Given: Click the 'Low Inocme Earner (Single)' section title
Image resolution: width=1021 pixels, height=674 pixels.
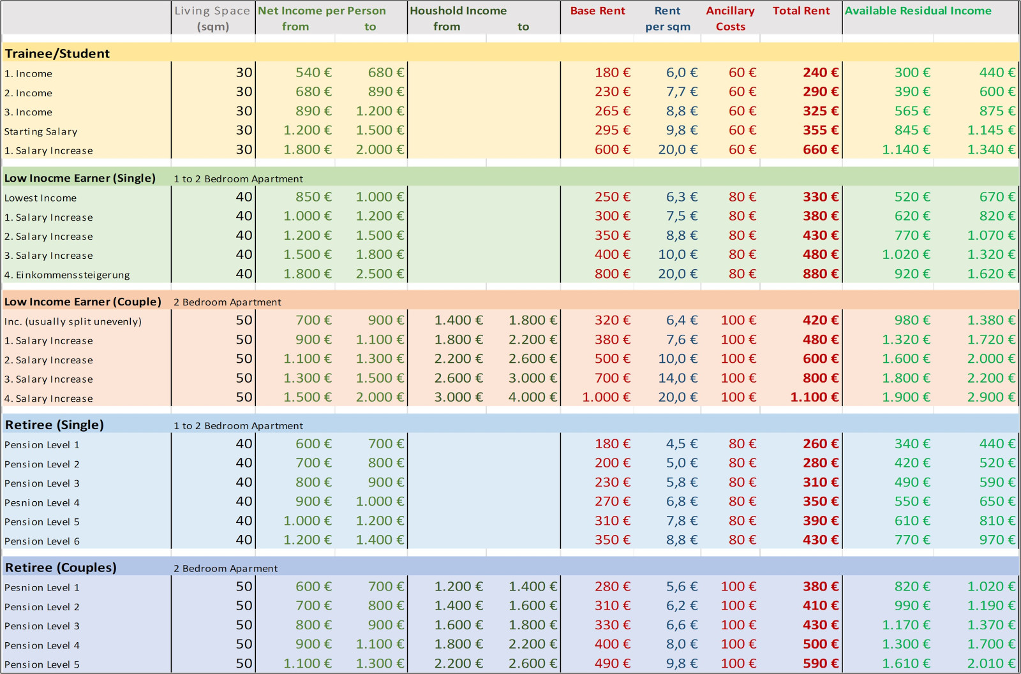Looking at the screenshot, I should click(x=80, y=178).
